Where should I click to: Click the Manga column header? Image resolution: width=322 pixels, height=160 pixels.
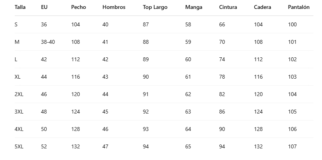click(194, 7)
